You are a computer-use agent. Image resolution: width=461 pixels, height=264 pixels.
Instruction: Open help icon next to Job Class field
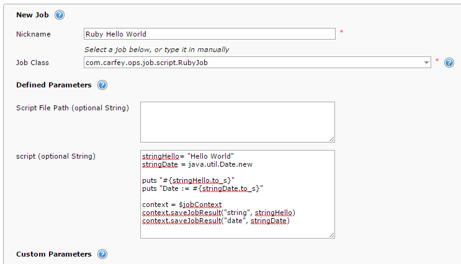(449, 63)
